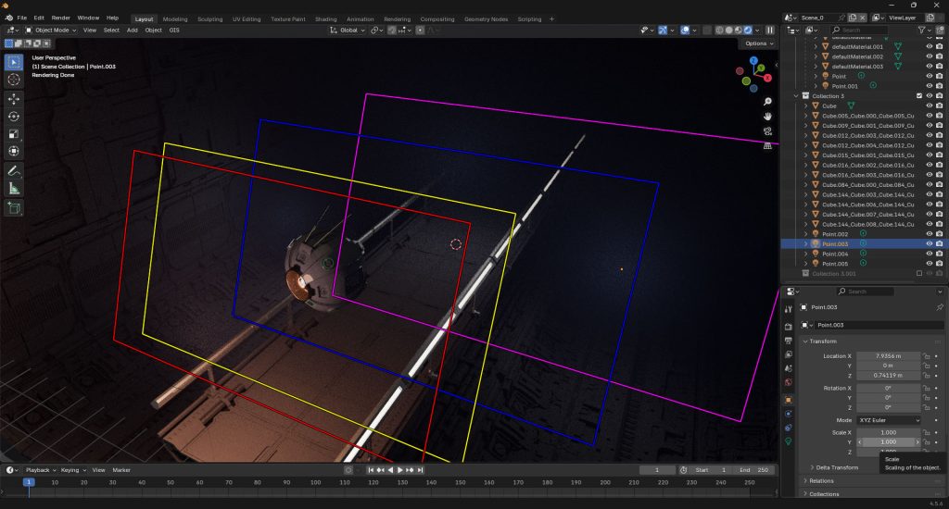Uncheck the Collection 3 exclude checkbox
This screenshot has height=509, width=949.
point(919,96)
